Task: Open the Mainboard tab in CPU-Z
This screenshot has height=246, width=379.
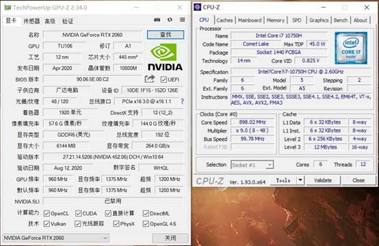Action: pyautogui.click(x=250, y=20)
